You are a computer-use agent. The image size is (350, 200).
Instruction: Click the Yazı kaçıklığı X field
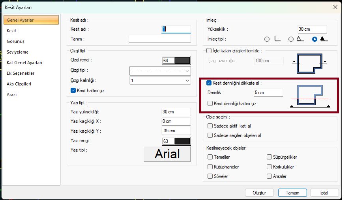tap(176, 121)
